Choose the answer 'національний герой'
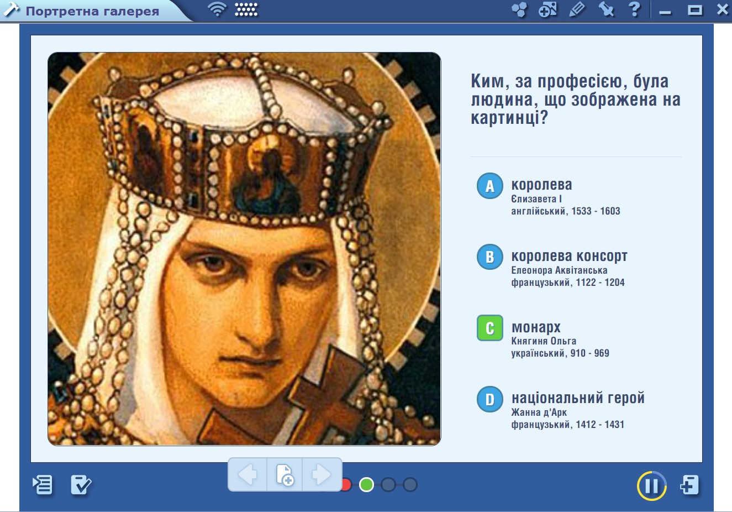This screenshot has width=732, height=512. (578, 398)
